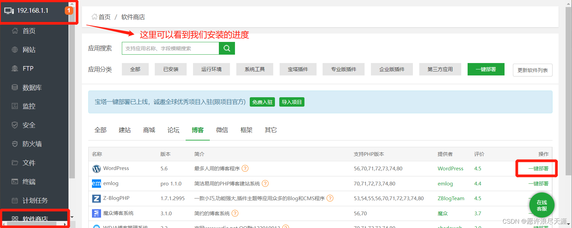Viewport: 572px width, 228px height.
Task: Switch to the 微信 tab
Action: pyautogui.click(x=222, y=130)
